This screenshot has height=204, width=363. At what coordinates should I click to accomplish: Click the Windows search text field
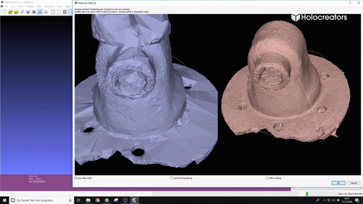41,200
